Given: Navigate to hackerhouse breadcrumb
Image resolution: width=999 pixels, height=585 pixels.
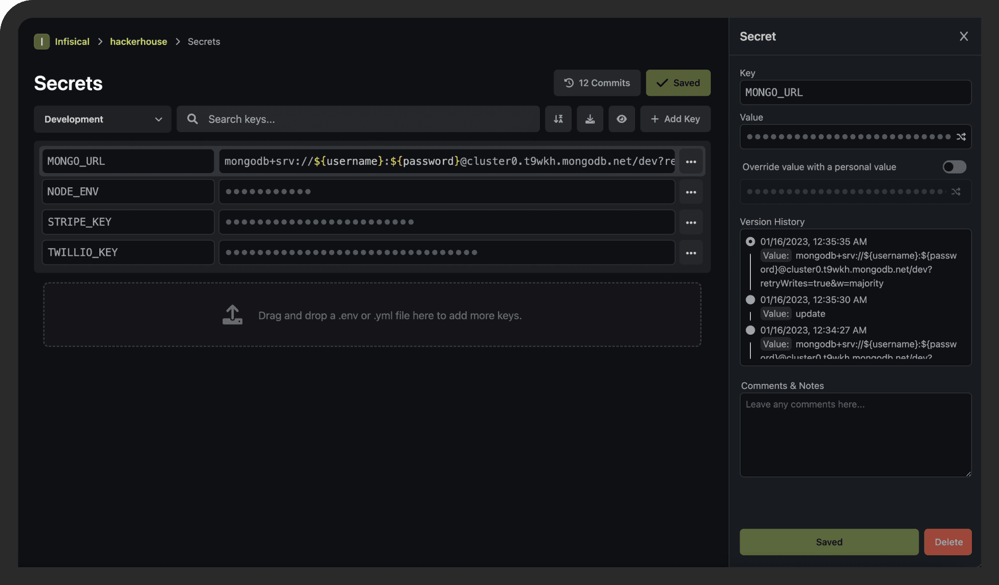Looking at the screenshot, I should (x=138, y=42).
